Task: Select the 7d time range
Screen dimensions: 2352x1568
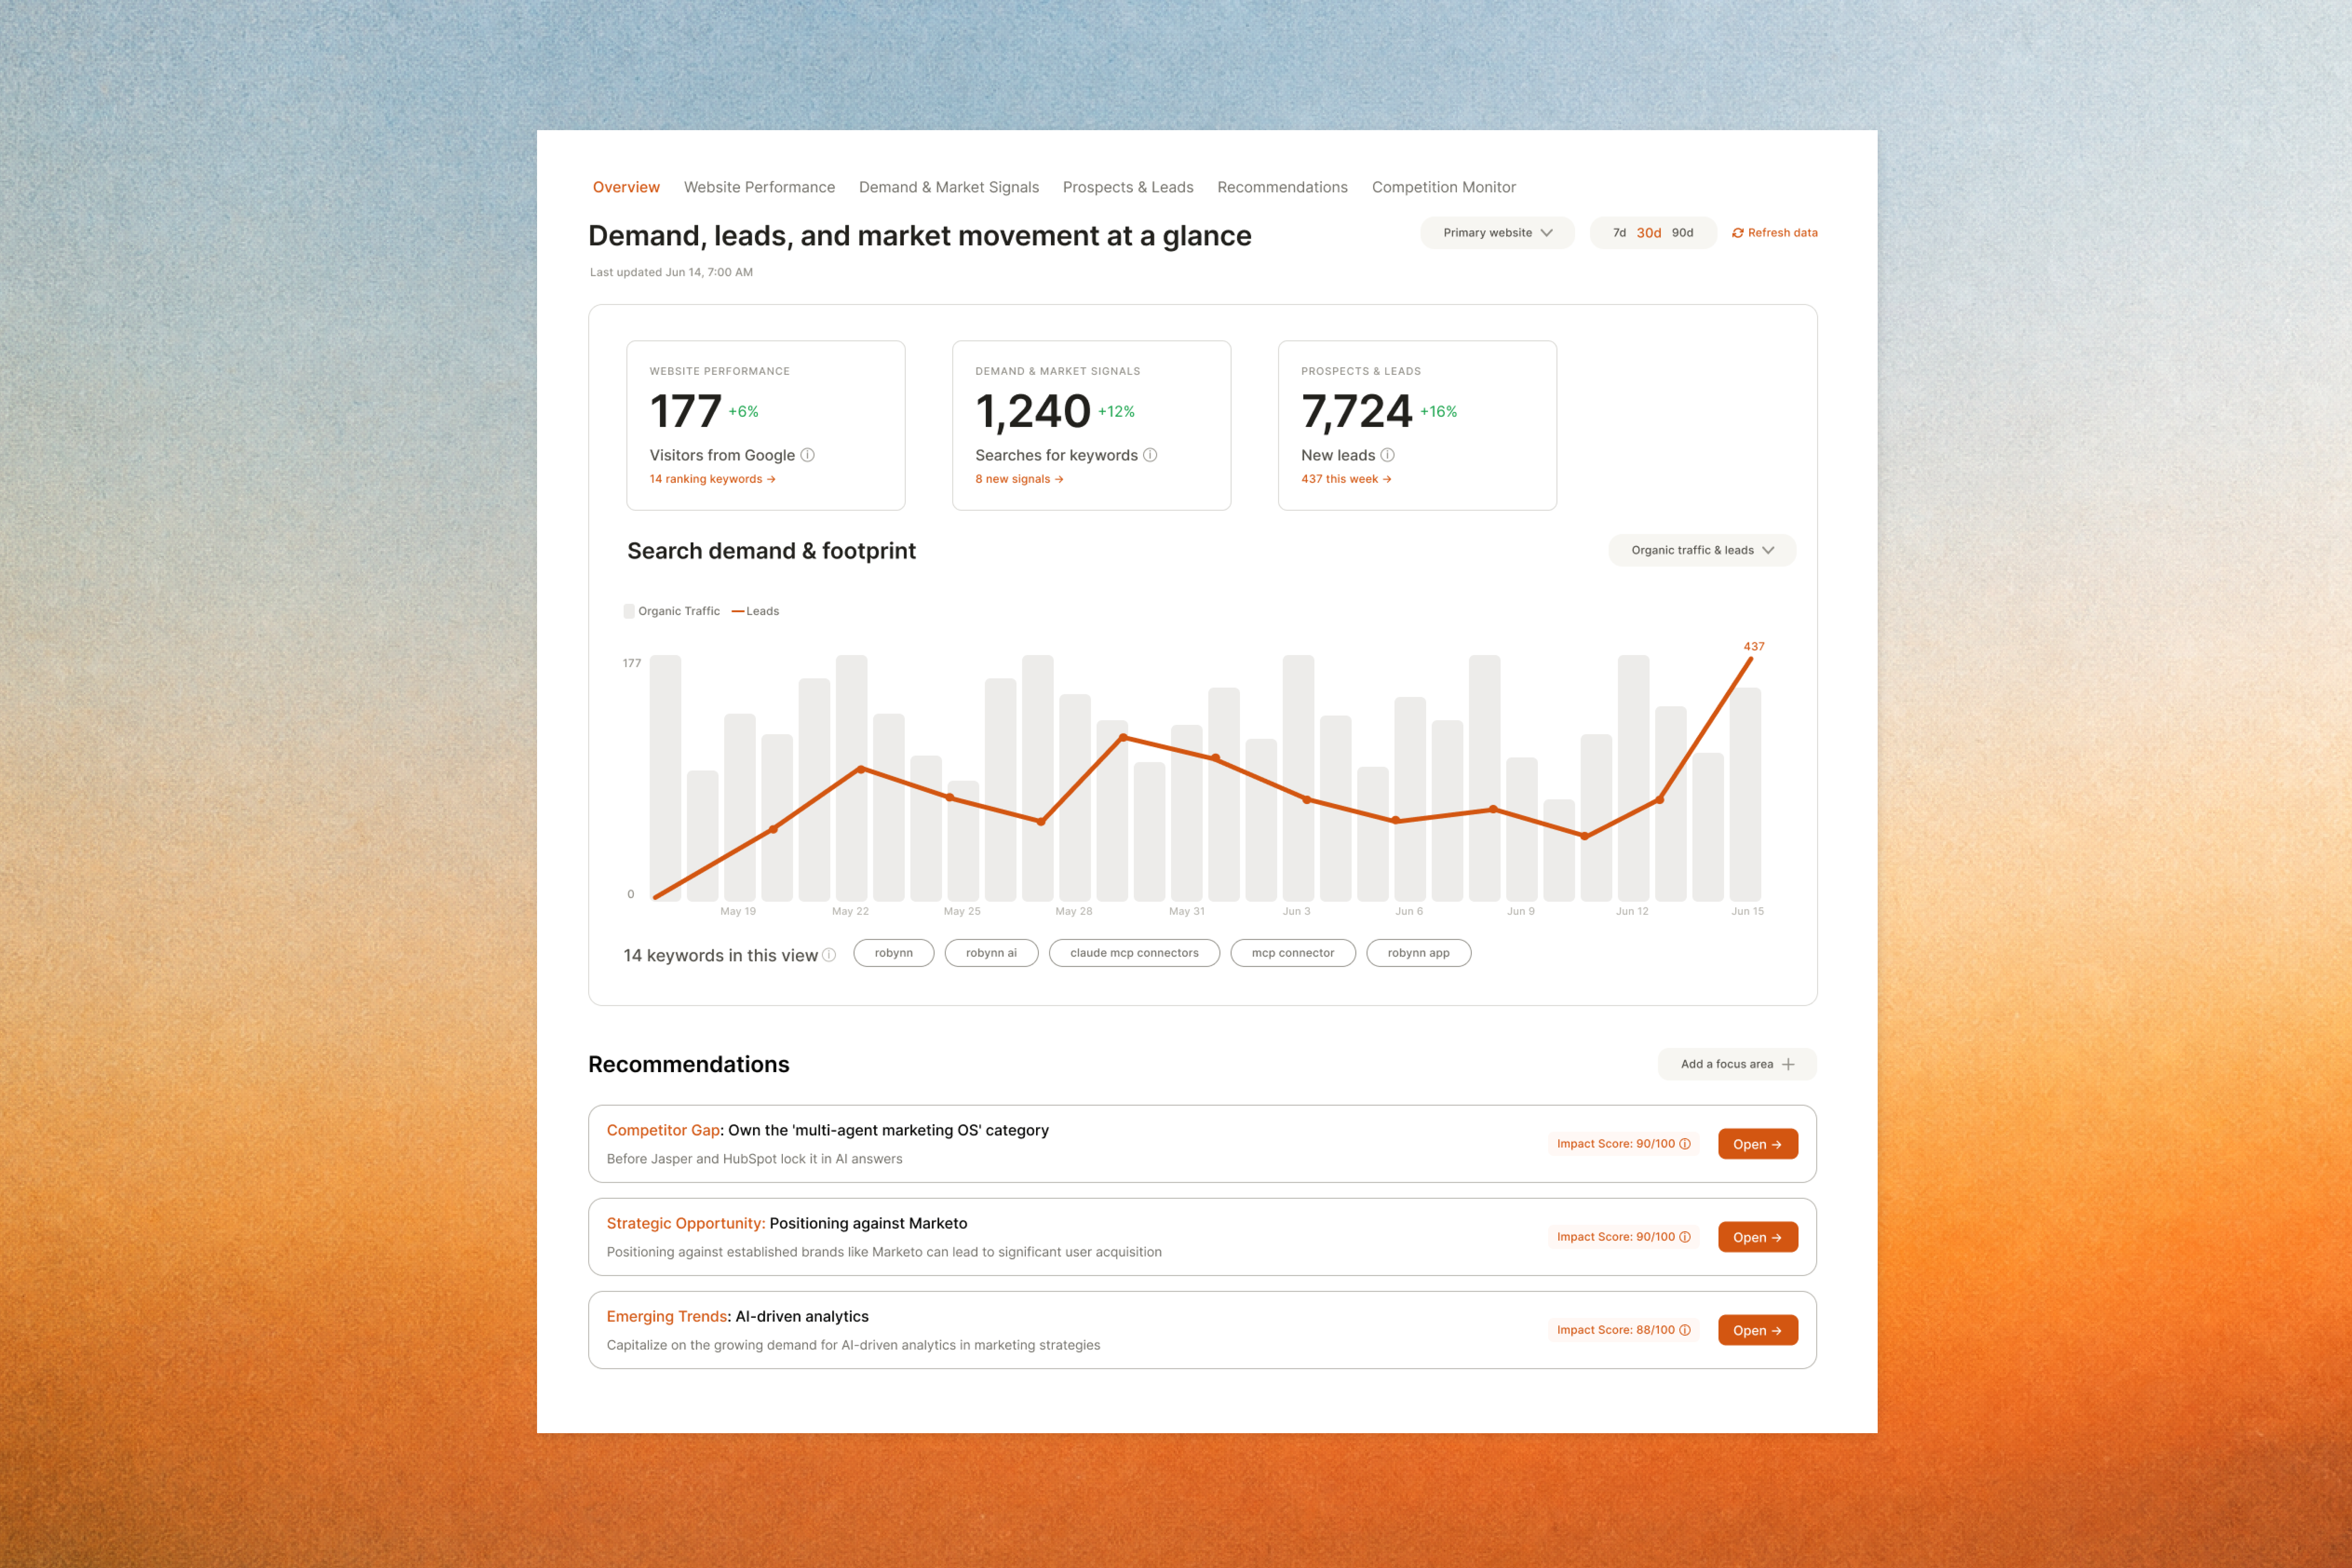Action: click(1619, 233)
